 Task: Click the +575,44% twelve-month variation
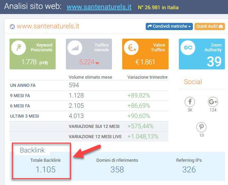[141, 126]
